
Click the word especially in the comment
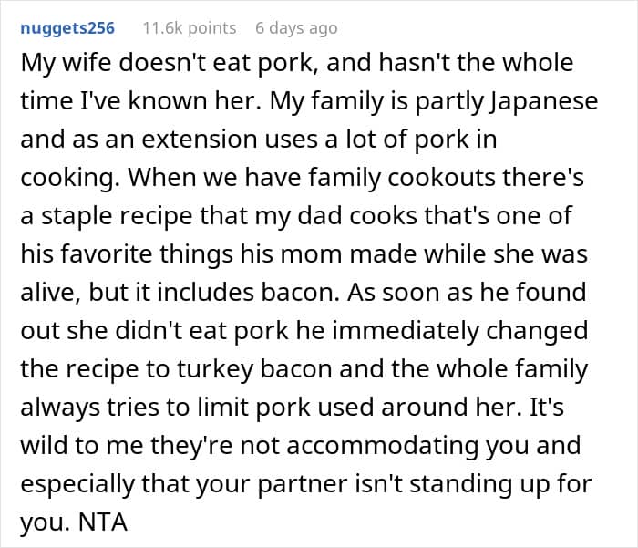point(77,483)
